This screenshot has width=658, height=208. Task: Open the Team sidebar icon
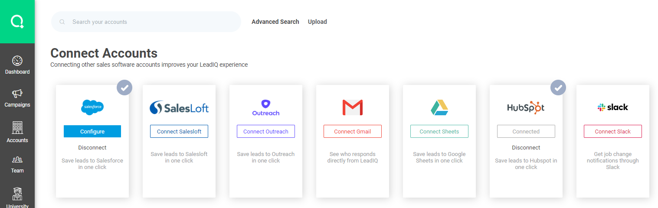[17, 159]
